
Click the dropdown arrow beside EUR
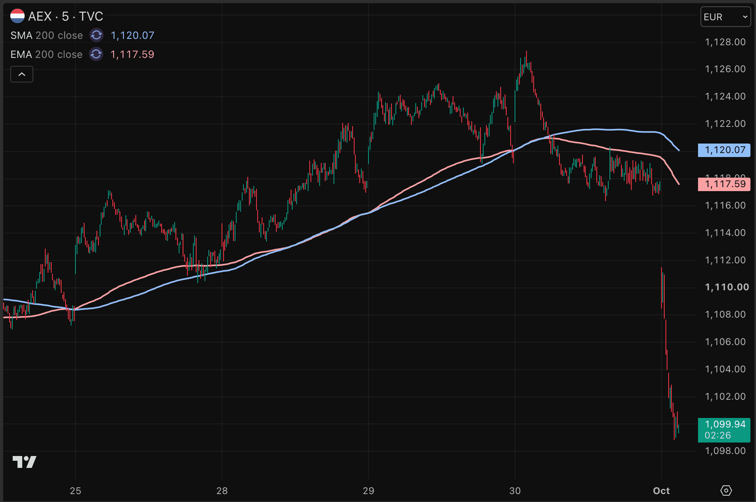[x=745, y=17]
